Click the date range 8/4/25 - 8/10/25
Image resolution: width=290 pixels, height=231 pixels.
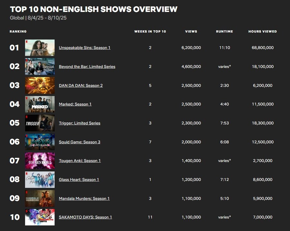[x=47, y=18]
